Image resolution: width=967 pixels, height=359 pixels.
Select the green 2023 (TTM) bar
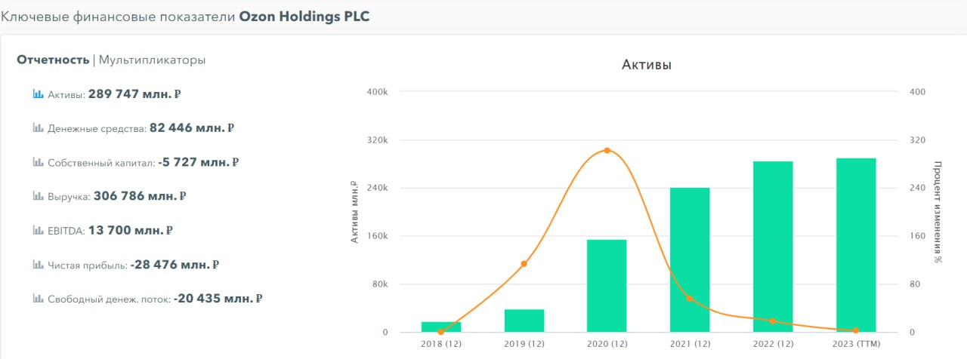click(x=856, y=245)
